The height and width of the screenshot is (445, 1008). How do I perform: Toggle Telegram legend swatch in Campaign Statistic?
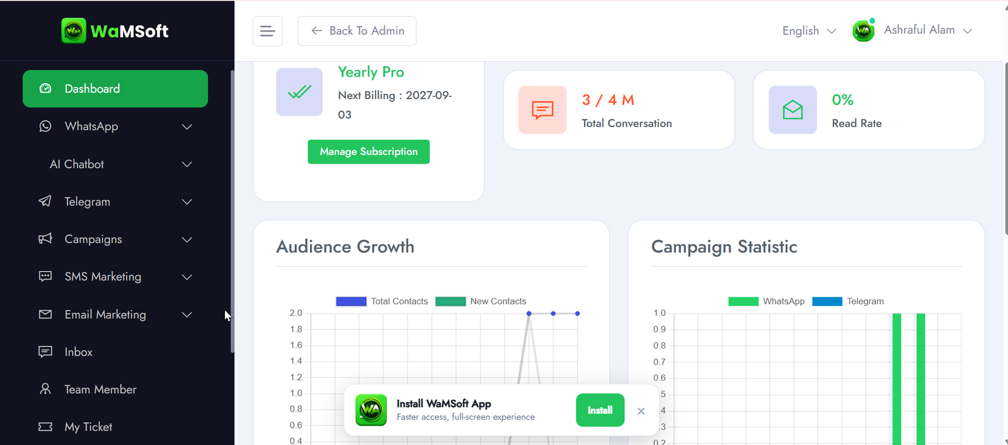[x=827, y=301]
